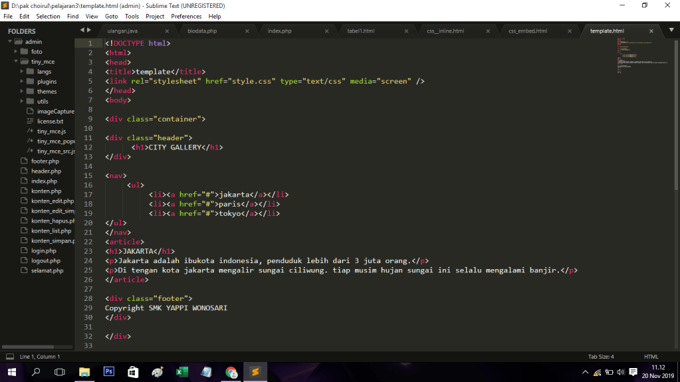Click Tab Size: 4 in status bar
The height and width of the screenshot is (382, 680).
(x=601, y=357)
